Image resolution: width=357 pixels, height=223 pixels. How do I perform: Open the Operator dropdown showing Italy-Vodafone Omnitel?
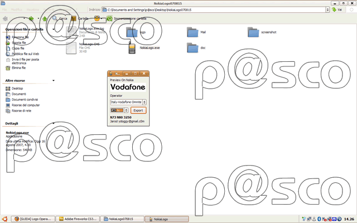128,102
